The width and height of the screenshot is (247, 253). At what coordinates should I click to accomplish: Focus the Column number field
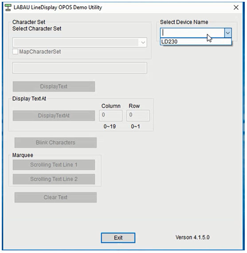[x=111, y=116]
